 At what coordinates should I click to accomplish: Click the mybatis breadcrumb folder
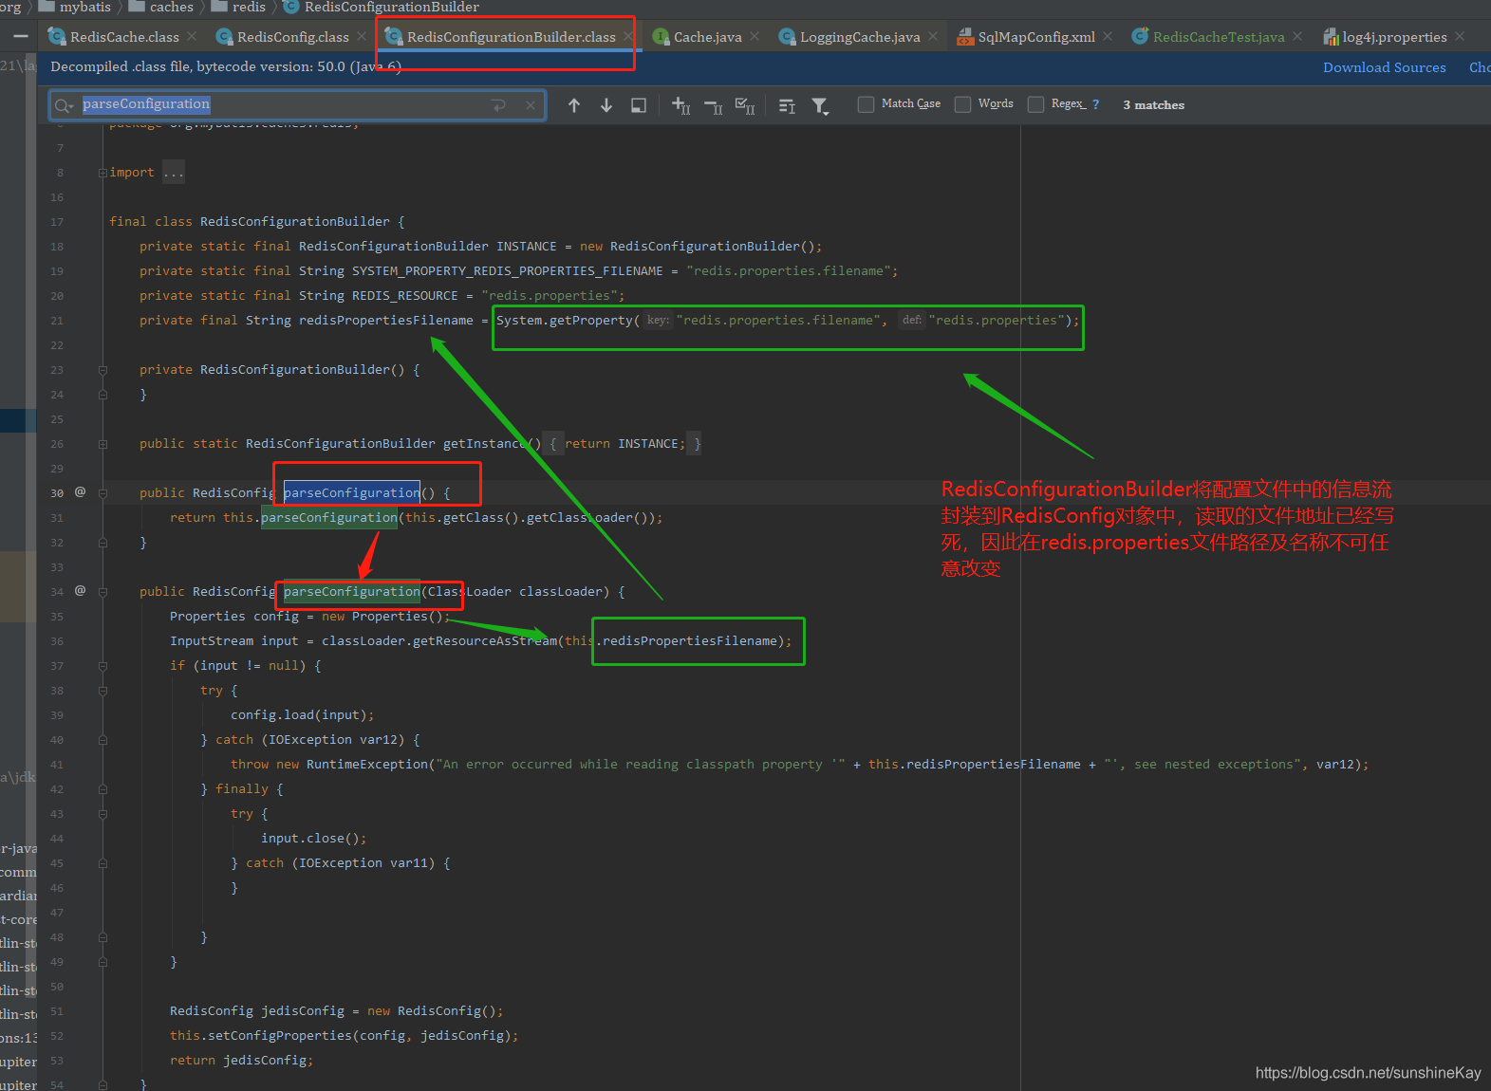click(74, 7)
